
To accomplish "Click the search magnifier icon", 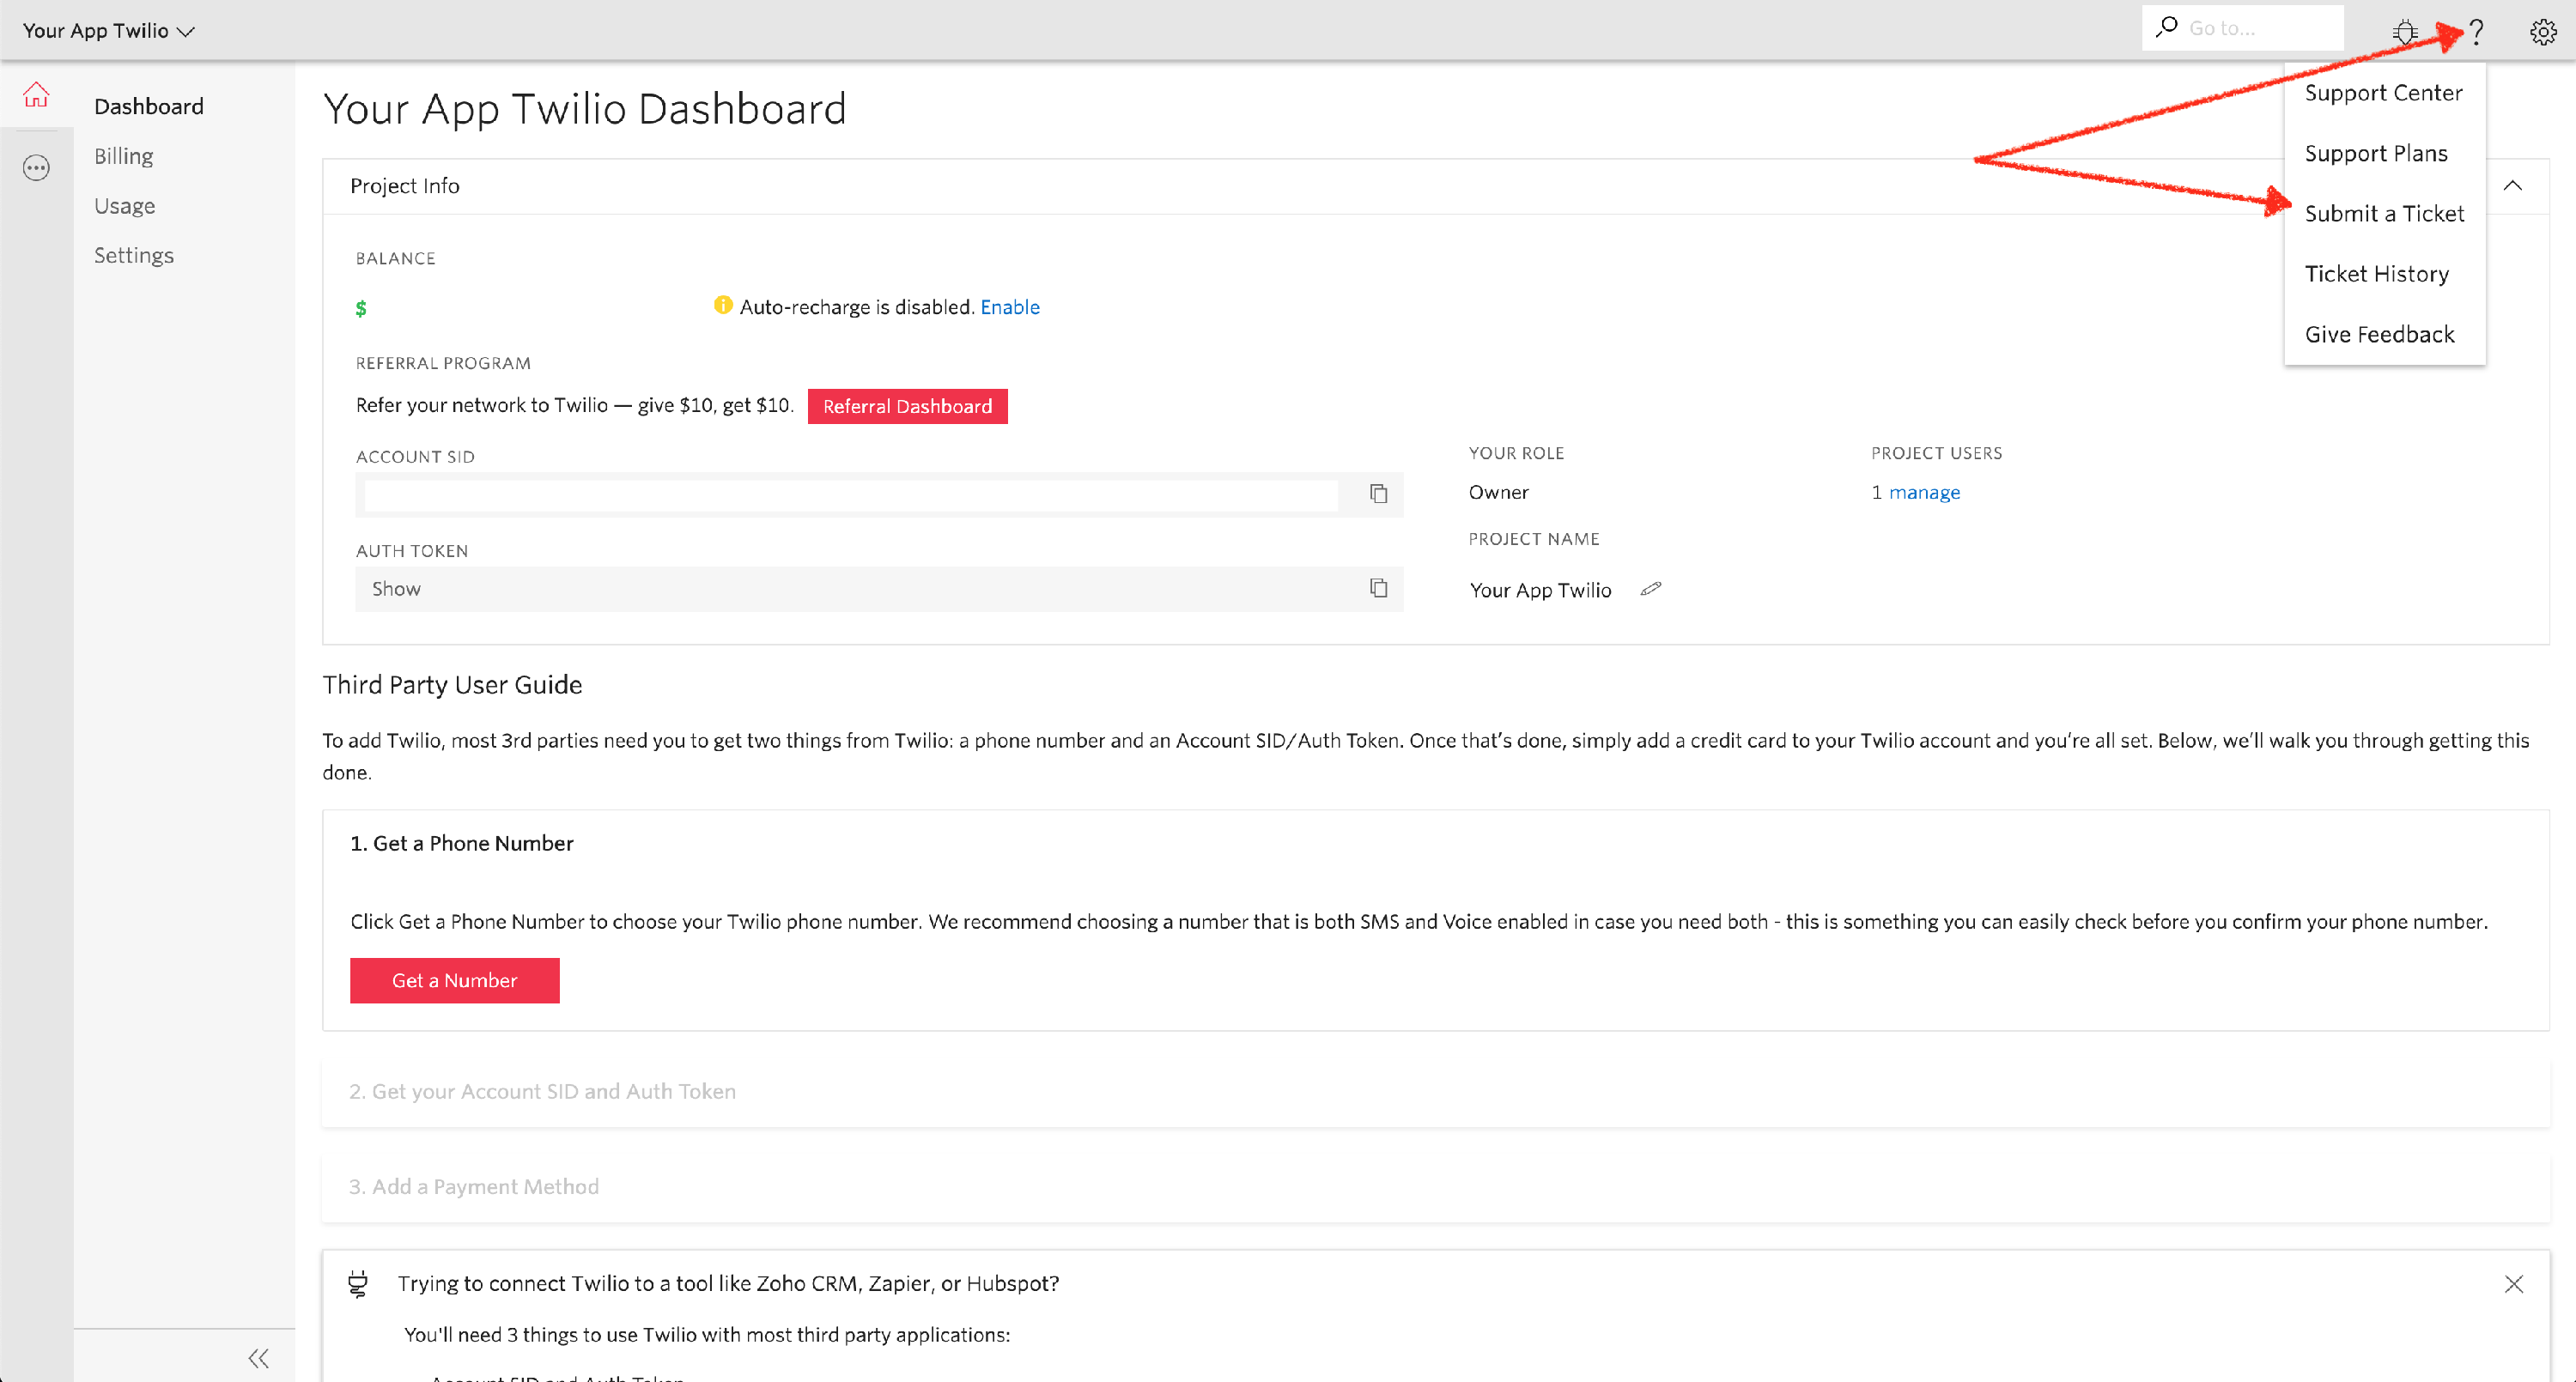I will (2167, 28).
